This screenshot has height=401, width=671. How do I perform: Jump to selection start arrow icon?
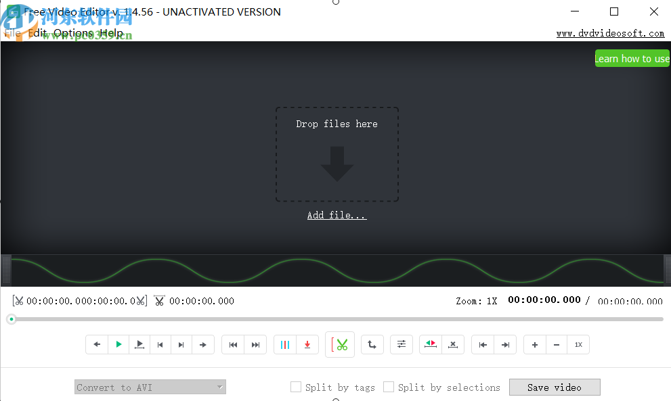483,345
